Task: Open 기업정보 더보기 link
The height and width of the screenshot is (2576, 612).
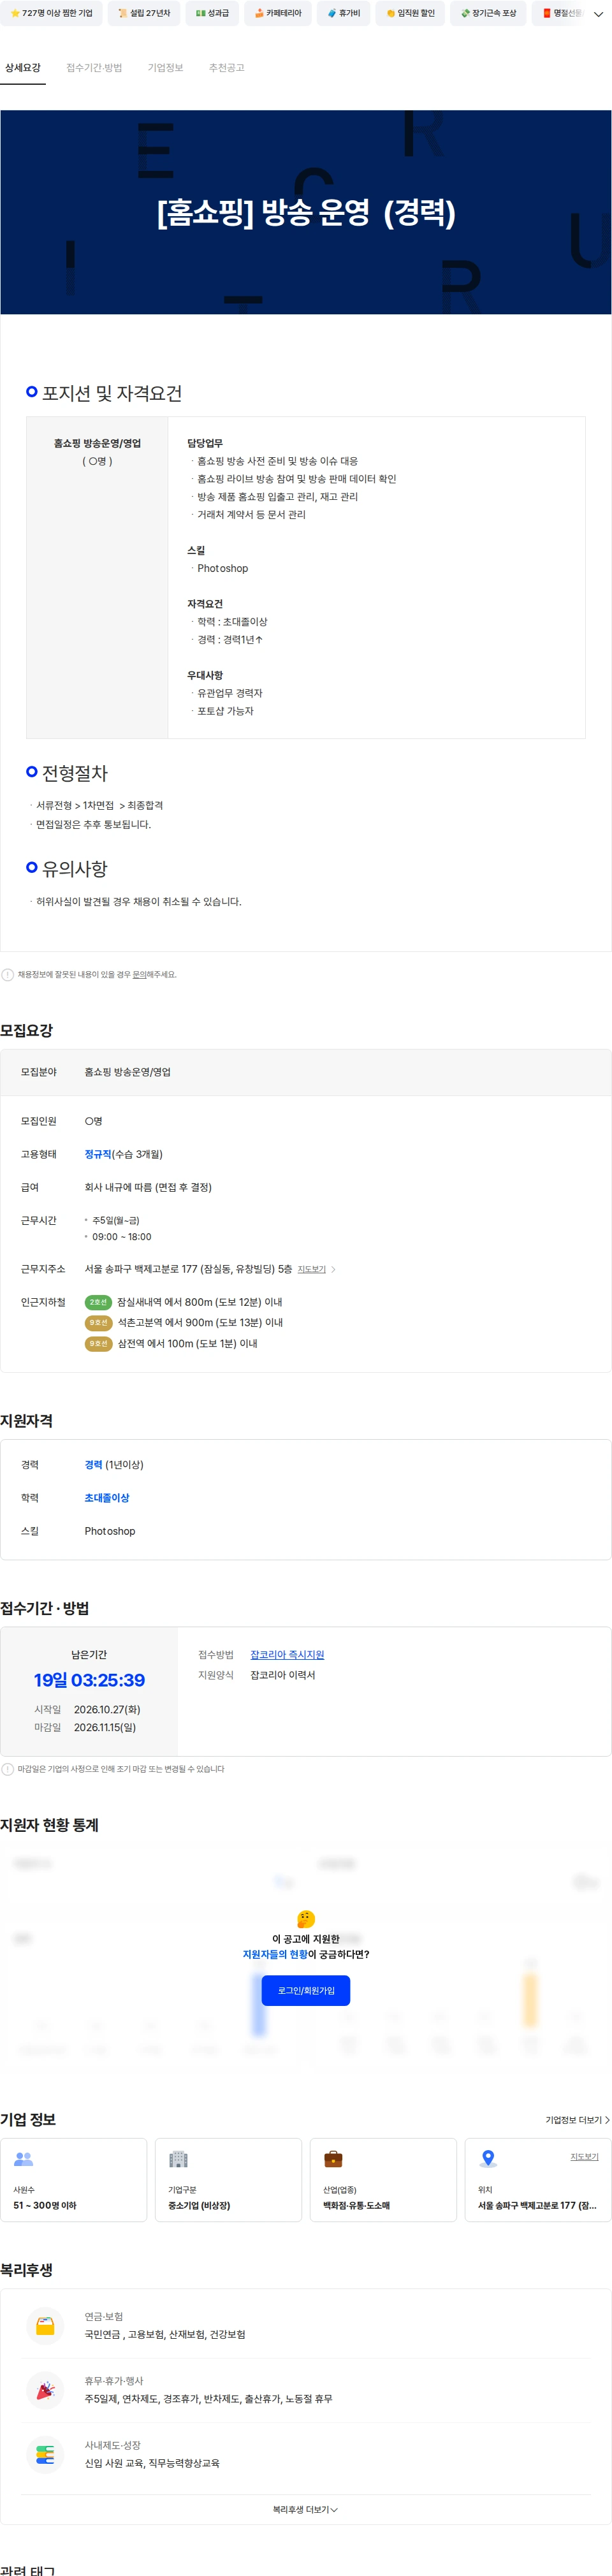Action: [577, 2120]
